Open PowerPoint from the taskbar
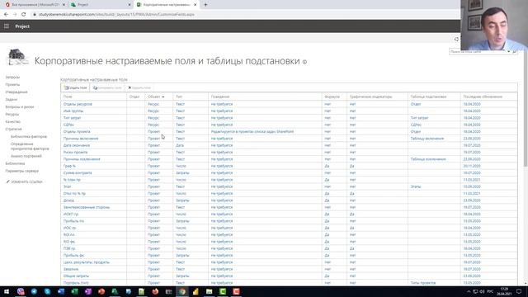Image resolution: width=528 pixels, height=297 pixels. click(x=101, y=291)
